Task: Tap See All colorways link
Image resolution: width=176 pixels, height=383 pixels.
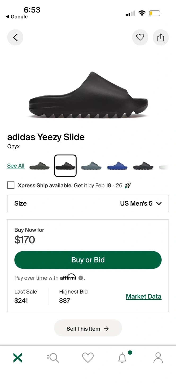Action: [x=16, y=166]
